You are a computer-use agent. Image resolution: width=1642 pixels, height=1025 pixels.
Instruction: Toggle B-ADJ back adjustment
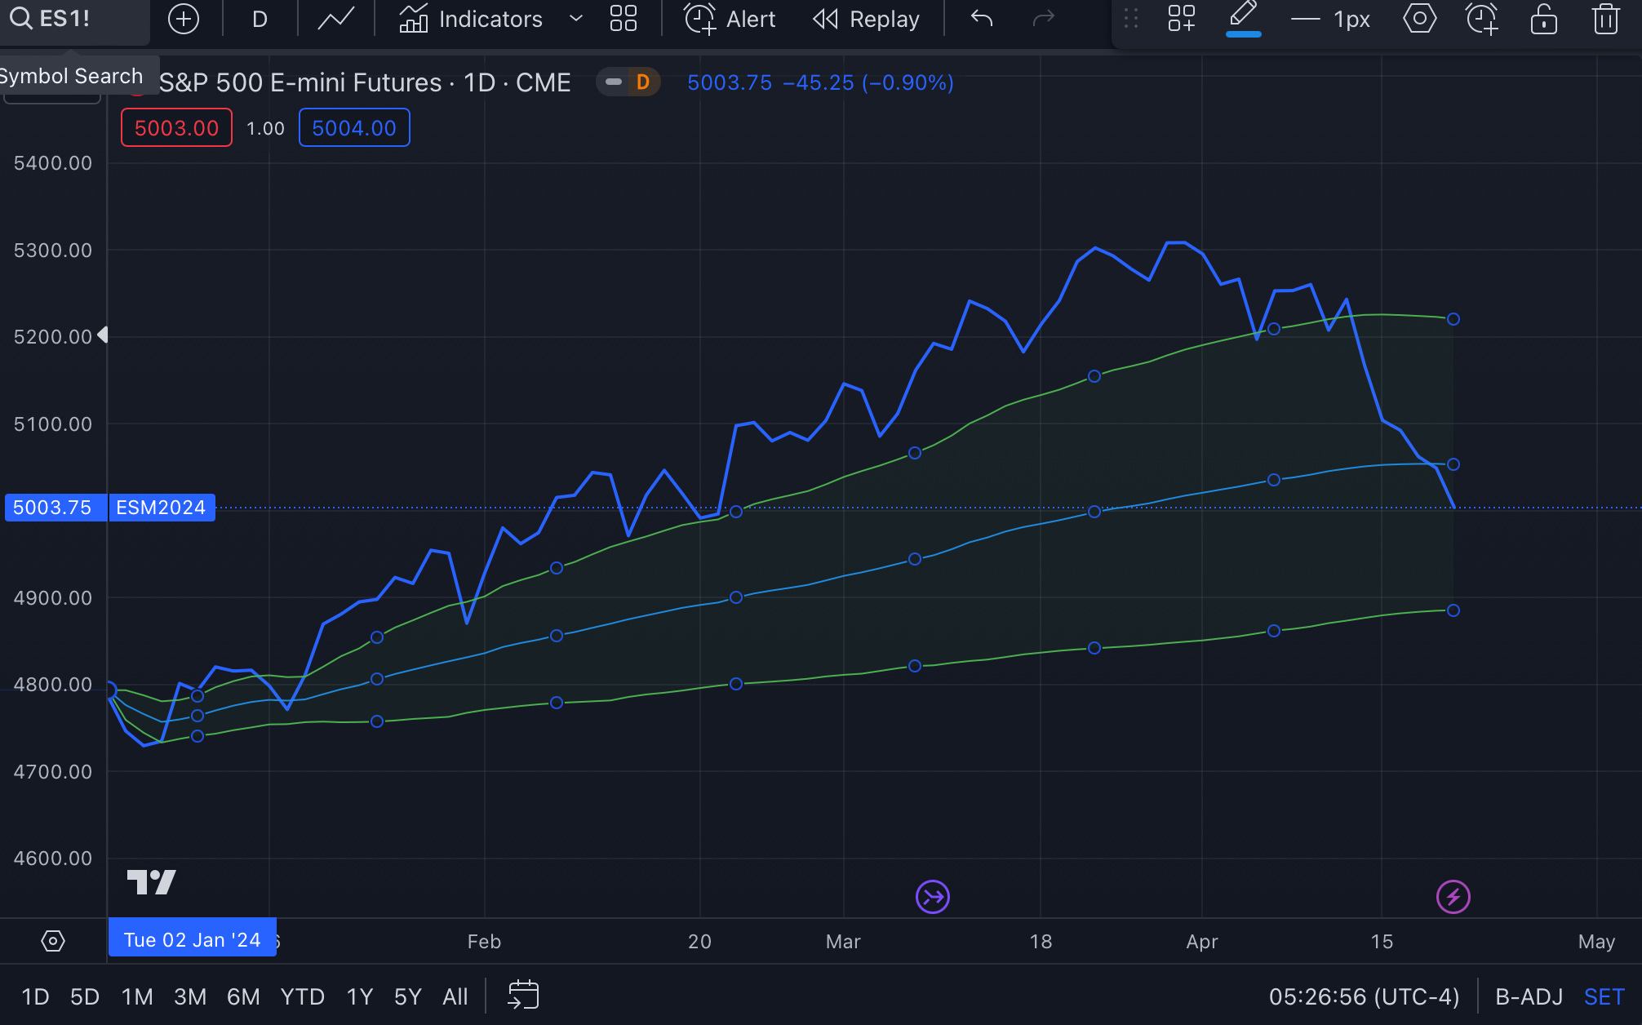(1529, 997)
